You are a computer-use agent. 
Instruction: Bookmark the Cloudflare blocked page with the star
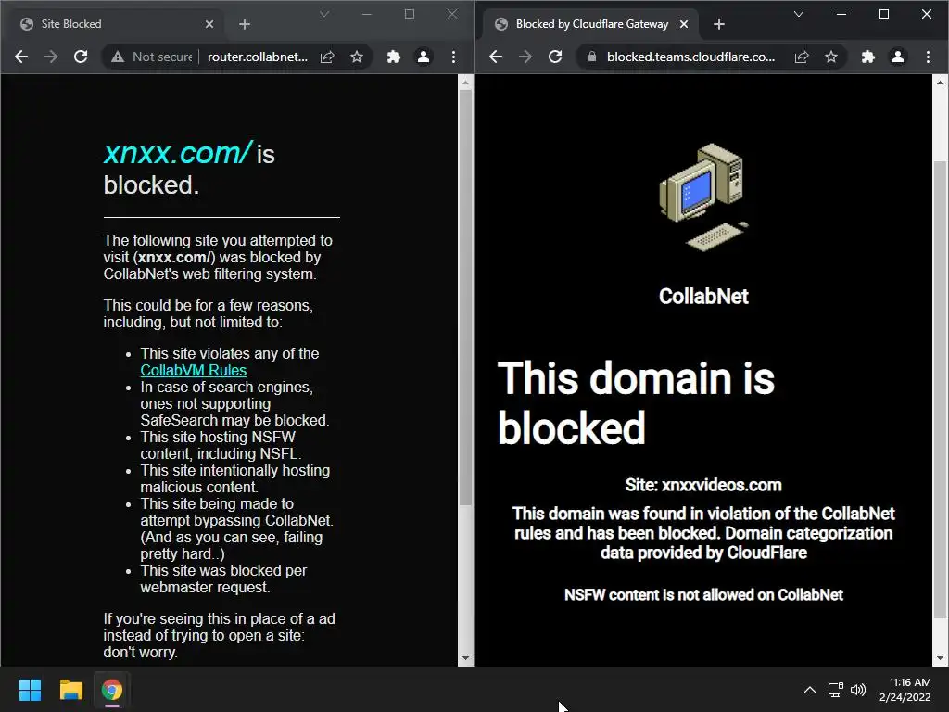click(831, 57)
